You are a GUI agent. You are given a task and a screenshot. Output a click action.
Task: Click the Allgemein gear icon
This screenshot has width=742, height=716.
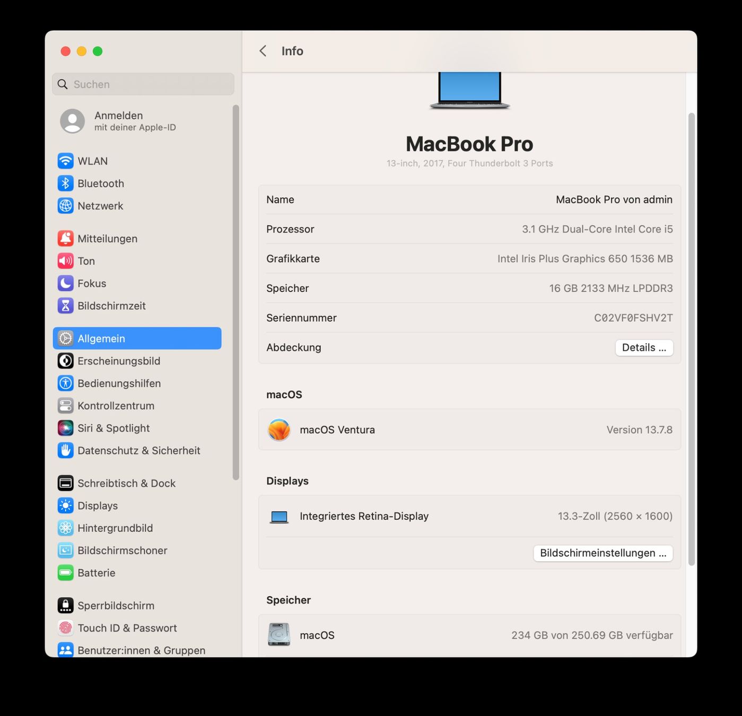pyautogui.click(x=65, y=338)
